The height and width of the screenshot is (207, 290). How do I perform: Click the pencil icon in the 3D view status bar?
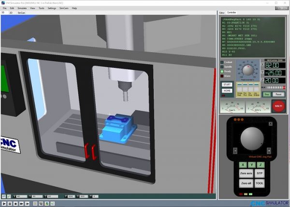(x=9, y=196)
